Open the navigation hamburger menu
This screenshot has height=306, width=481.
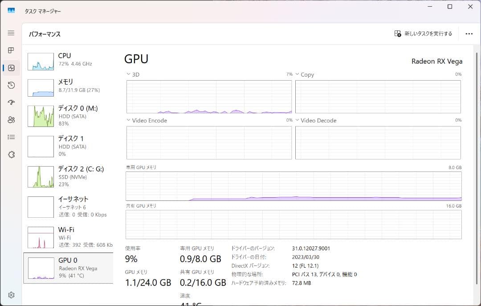[x=11, y=33]
